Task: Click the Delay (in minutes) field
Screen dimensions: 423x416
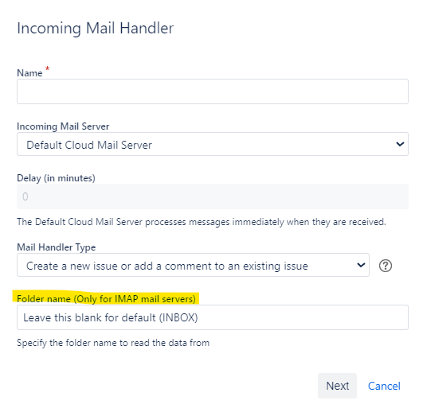Action: point(213,196)
